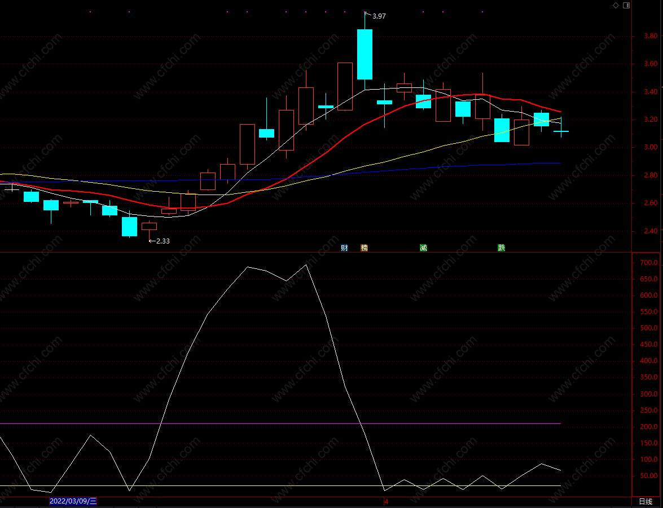Select the magenta horizontal indicator line
663x508 pixels.
click(x=280, y=423)
